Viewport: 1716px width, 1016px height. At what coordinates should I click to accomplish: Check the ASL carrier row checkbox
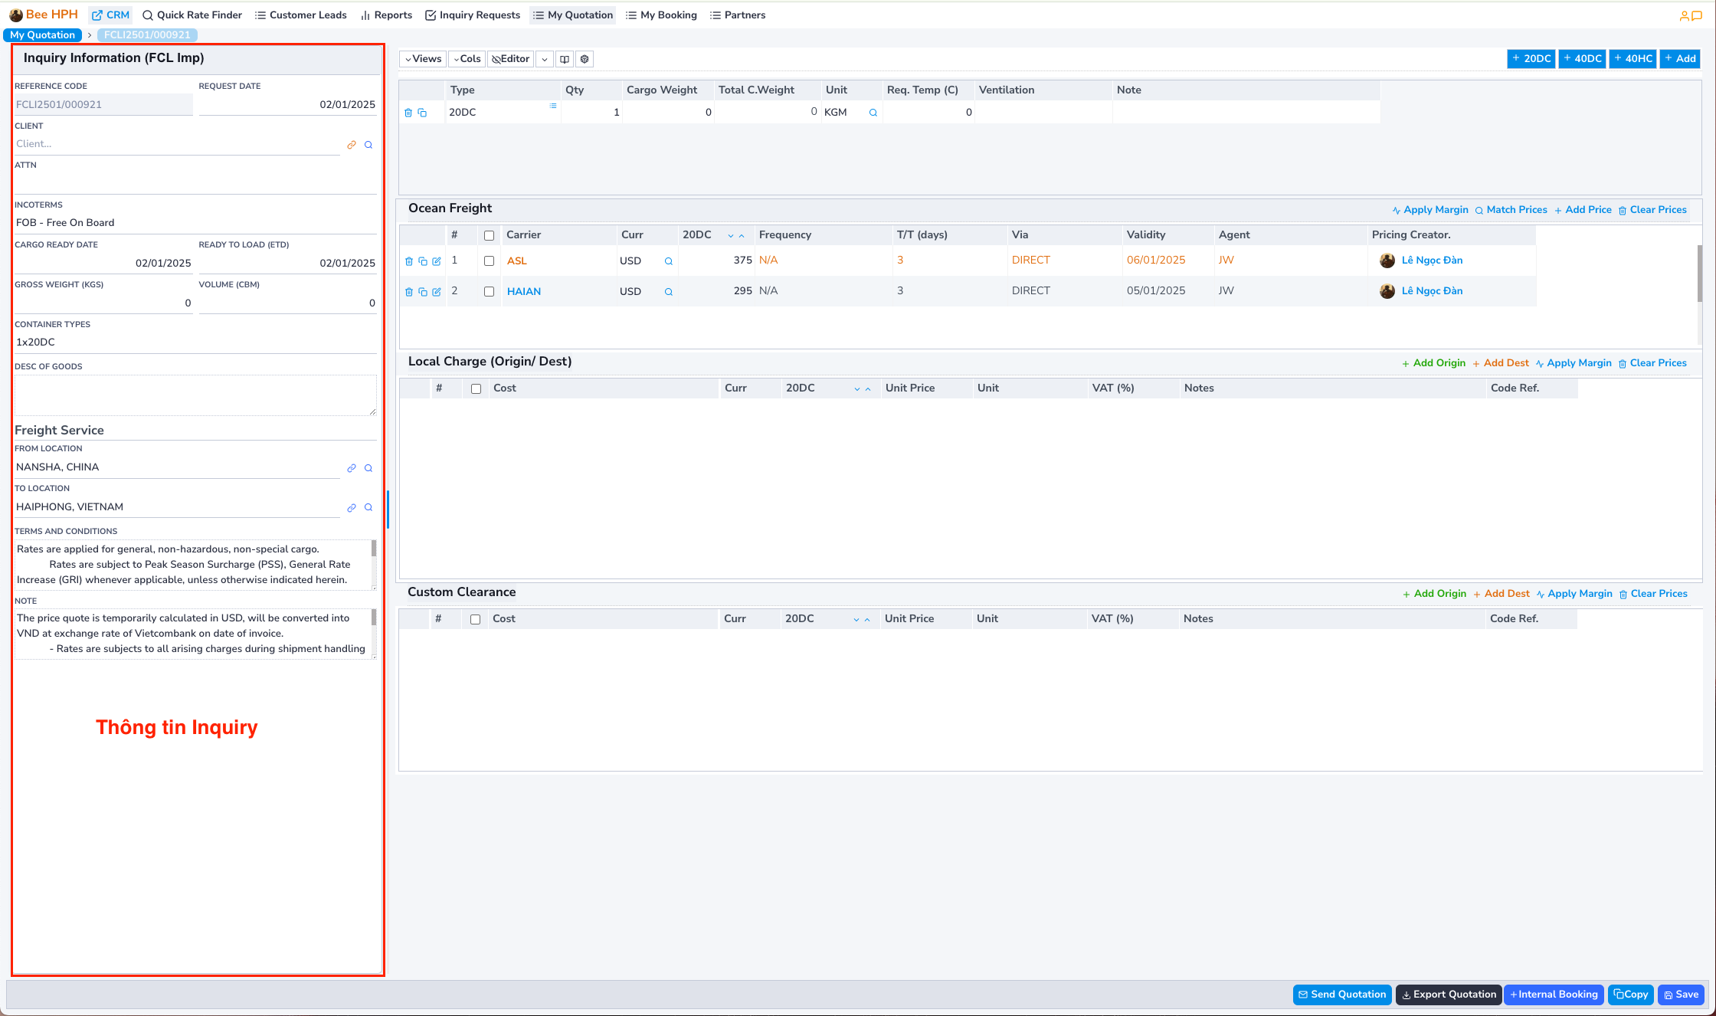[489, 261]
